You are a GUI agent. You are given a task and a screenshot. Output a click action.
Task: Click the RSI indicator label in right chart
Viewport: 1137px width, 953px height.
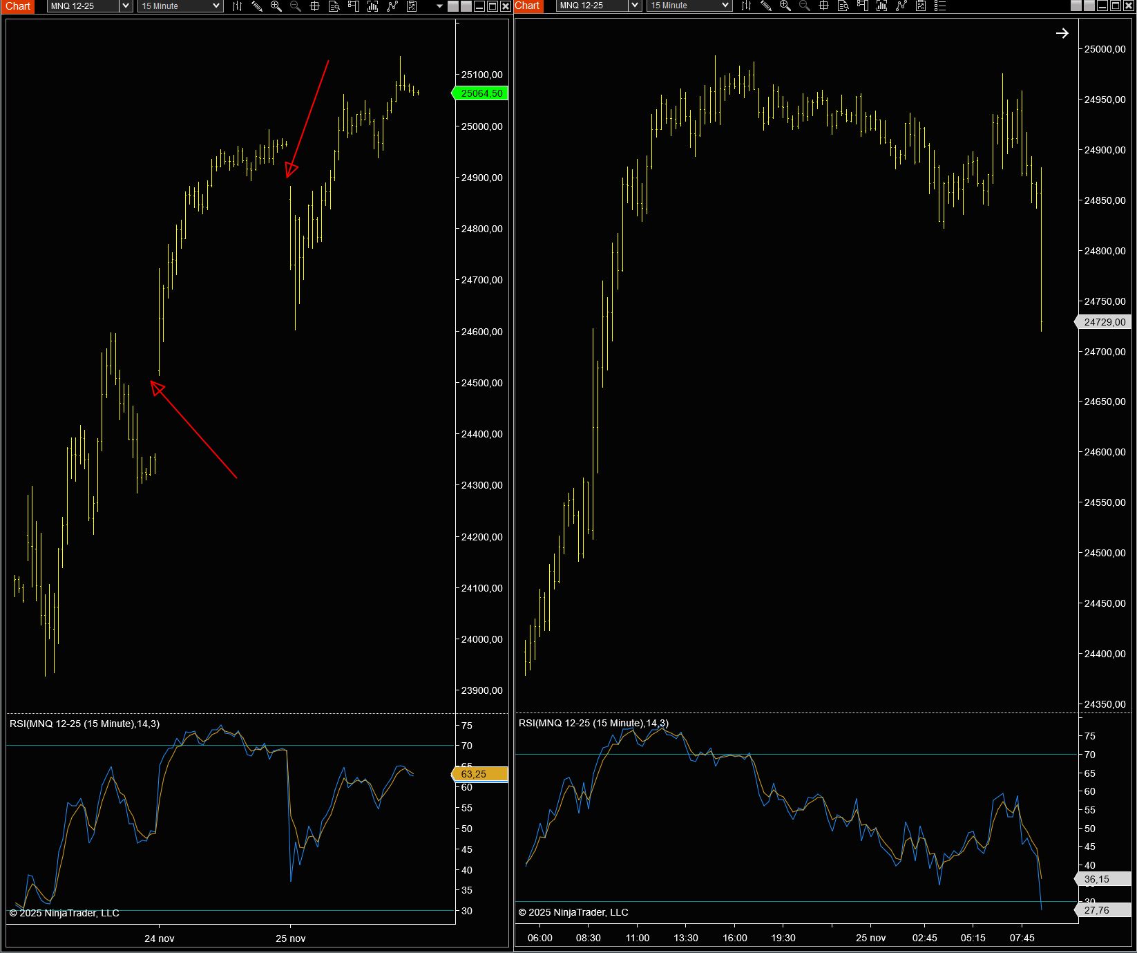(593, 723)
